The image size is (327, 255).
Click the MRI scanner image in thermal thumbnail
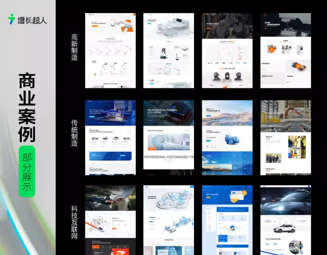(169, 142)
